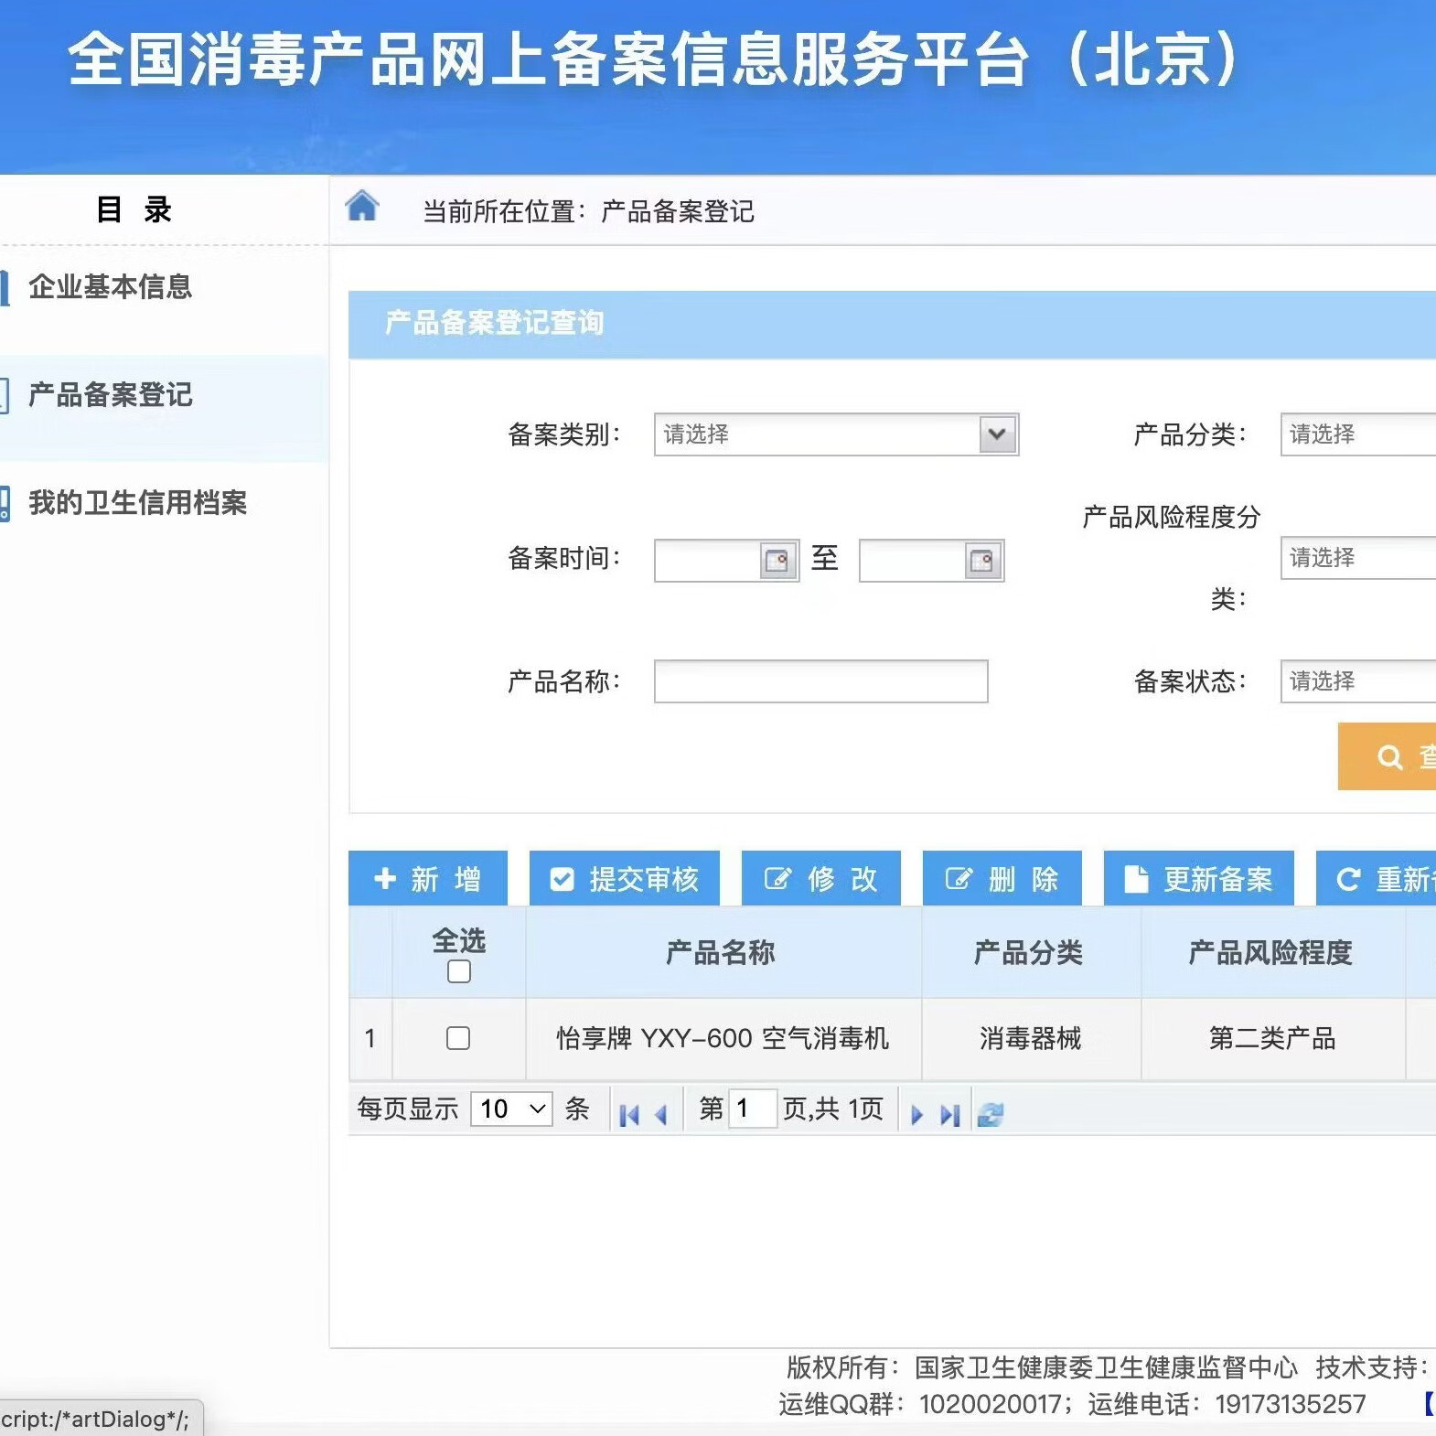Click the 第二类产品 table cell

(x=1272, y=1038)
